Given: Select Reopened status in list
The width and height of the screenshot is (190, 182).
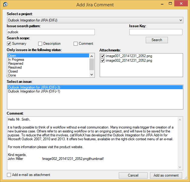Looking at the screenshot, I should [x=15, y=63].
